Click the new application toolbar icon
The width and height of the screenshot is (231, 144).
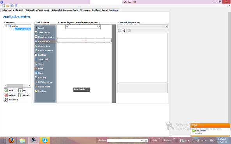[4, 5]
